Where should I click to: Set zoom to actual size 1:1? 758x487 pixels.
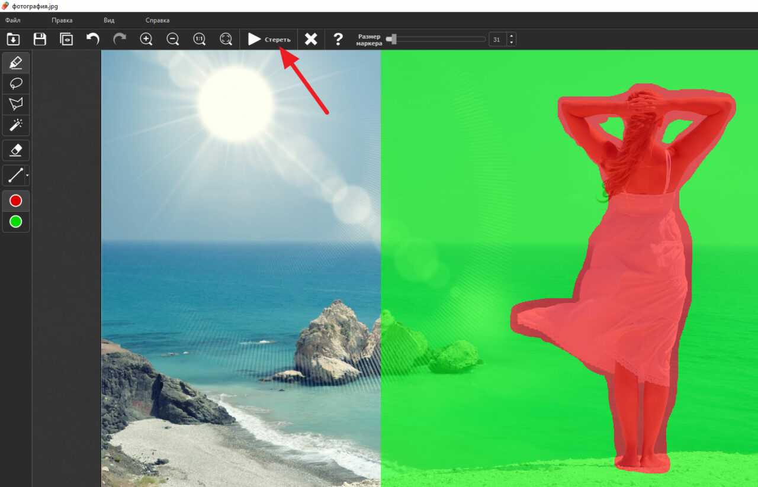(x=200, y=39)
